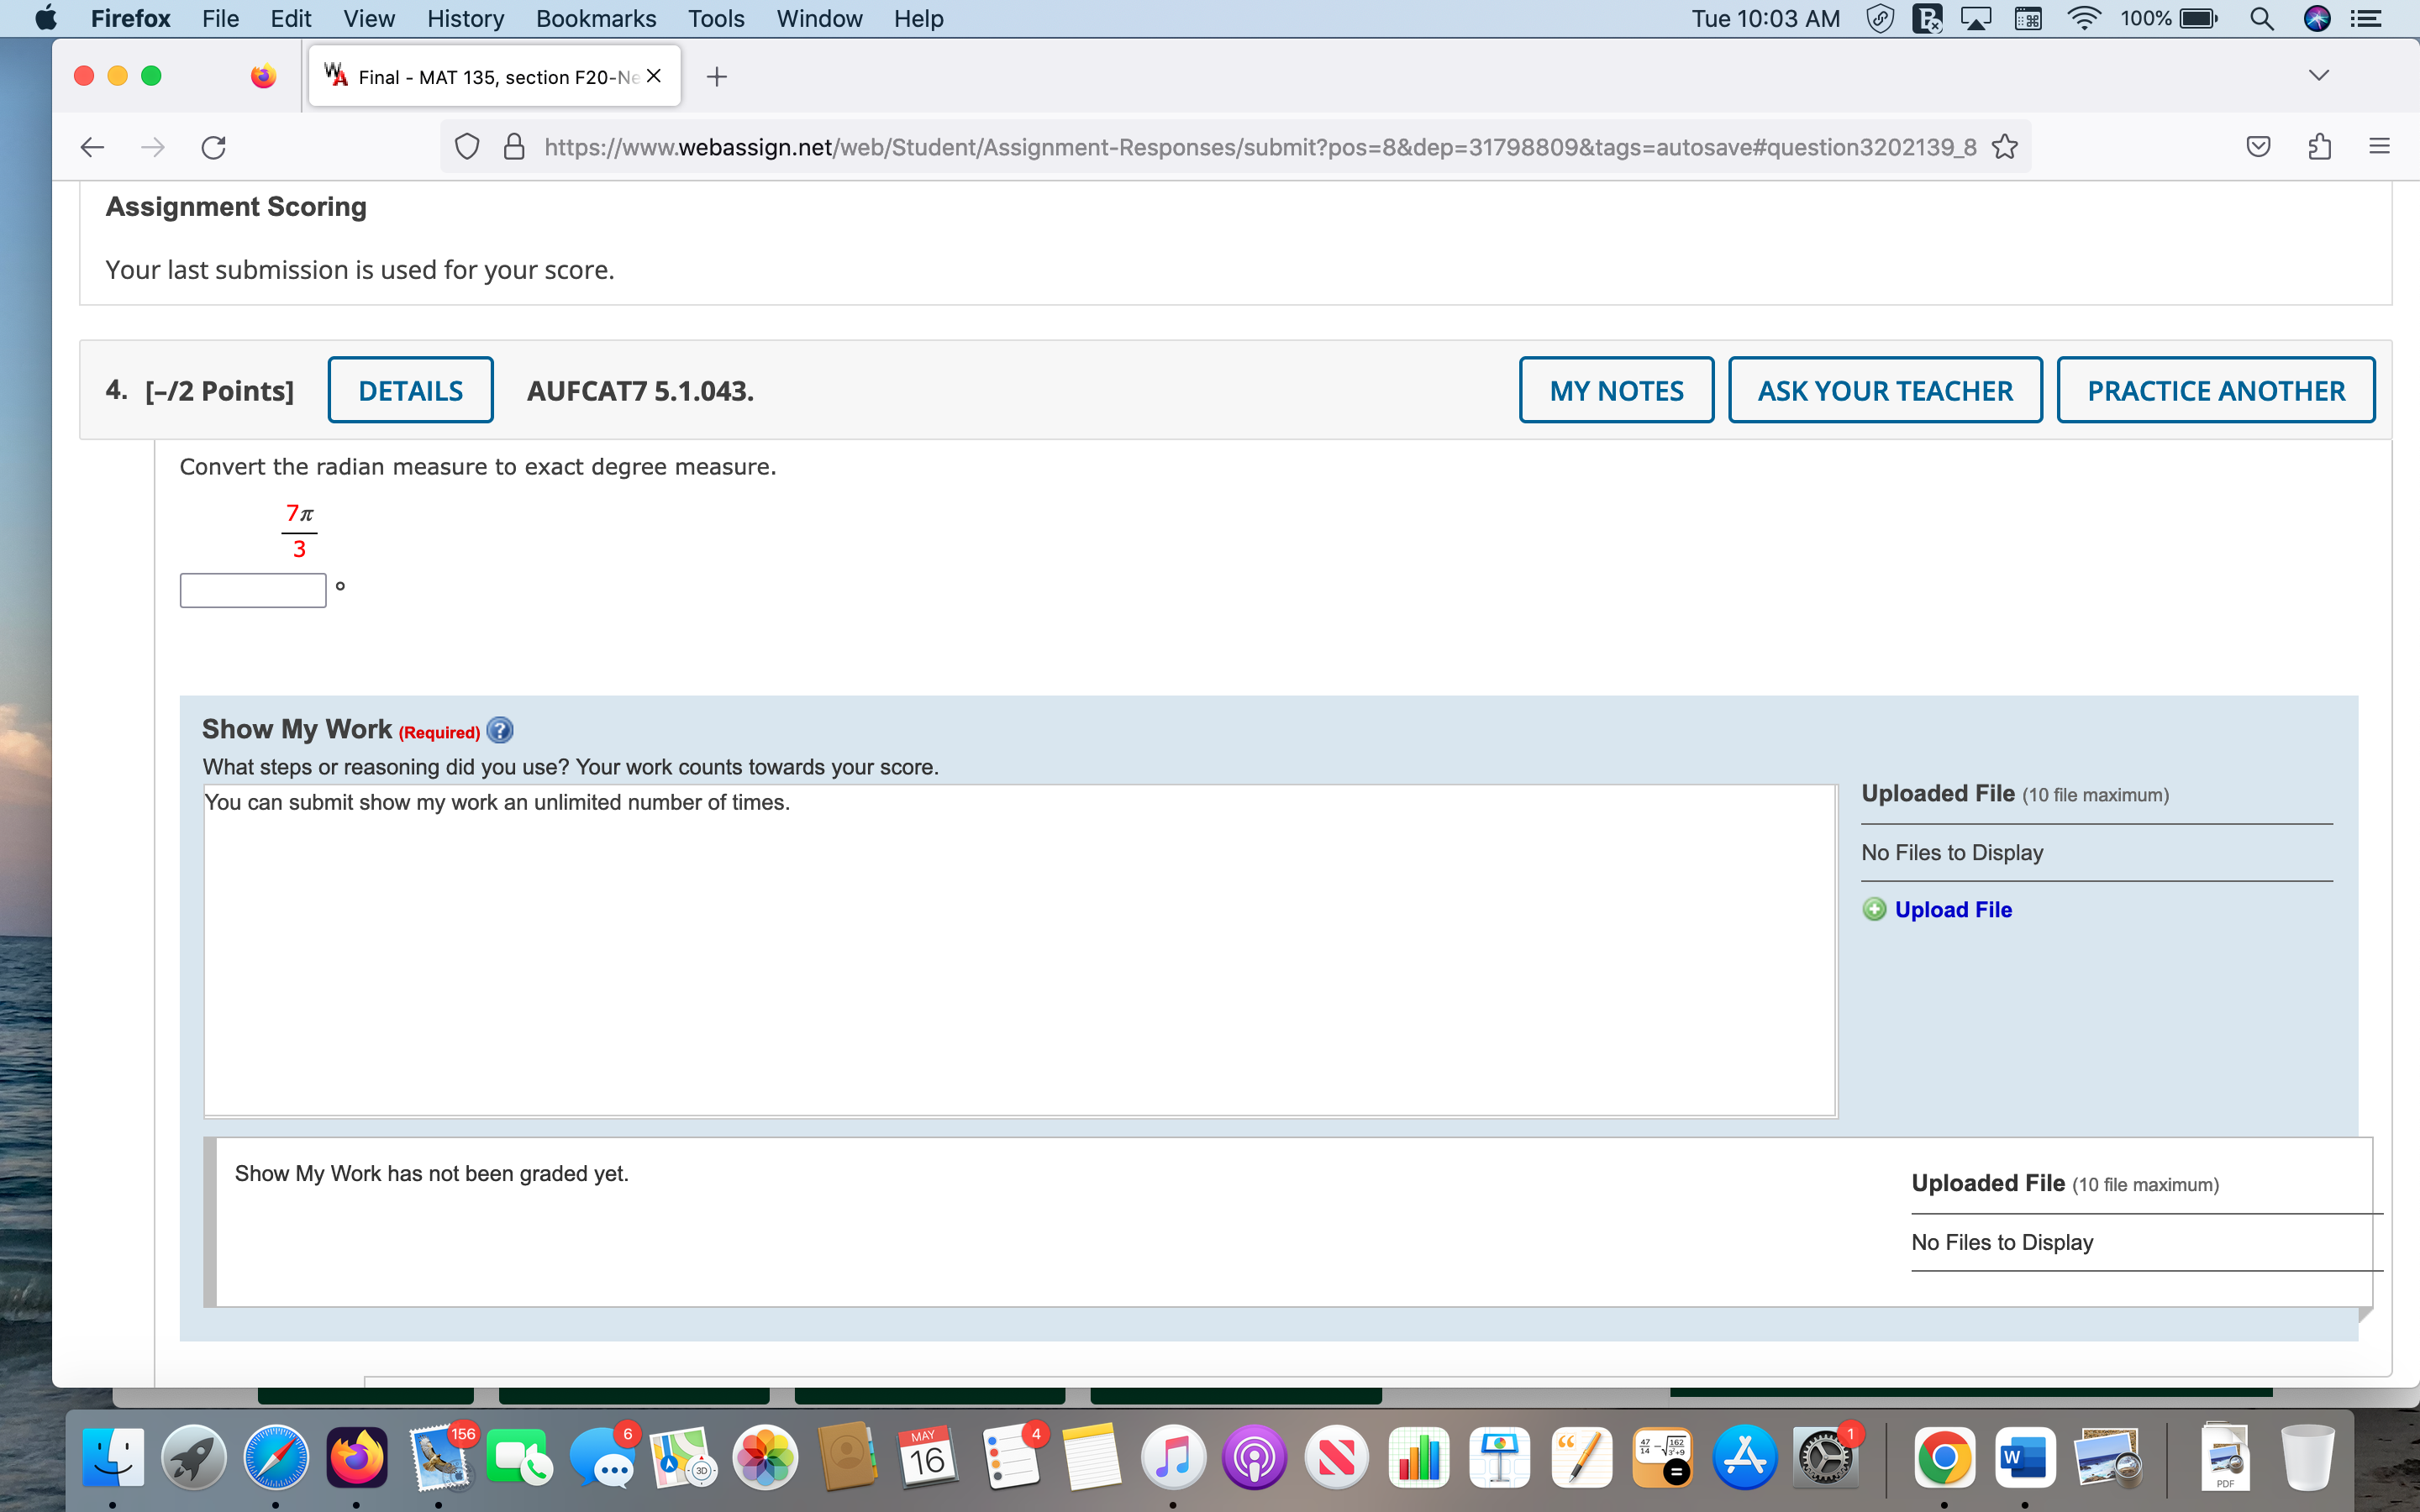Click the back navigation arrow
The image size is (2420, 1512).
pyautogui.click(x=91, y=146)
